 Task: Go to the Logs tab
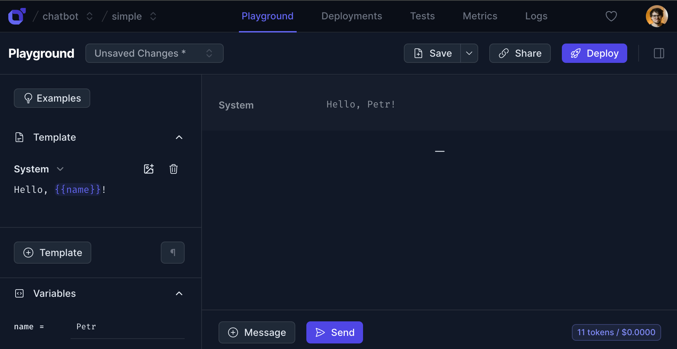pos(536,16)
